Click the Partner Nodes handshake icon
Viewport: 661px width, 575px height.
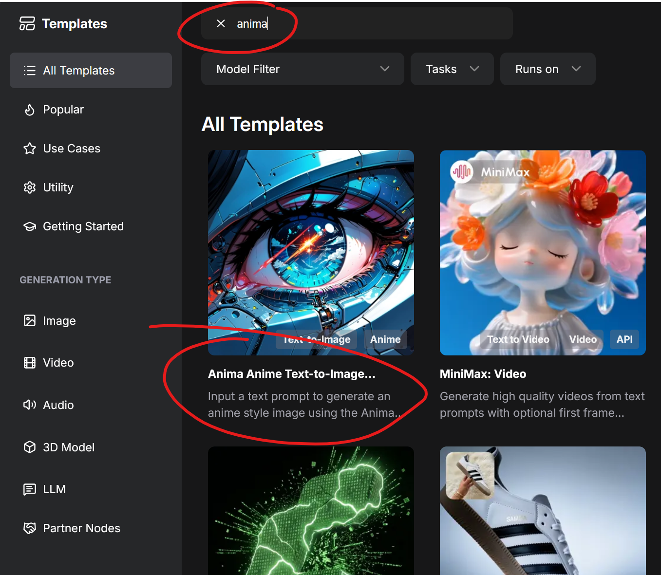[x=30, y=528]
